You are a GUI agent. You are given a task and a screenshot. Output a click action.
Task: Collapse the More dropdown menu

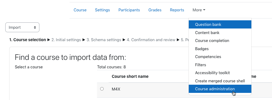[199, 10]
